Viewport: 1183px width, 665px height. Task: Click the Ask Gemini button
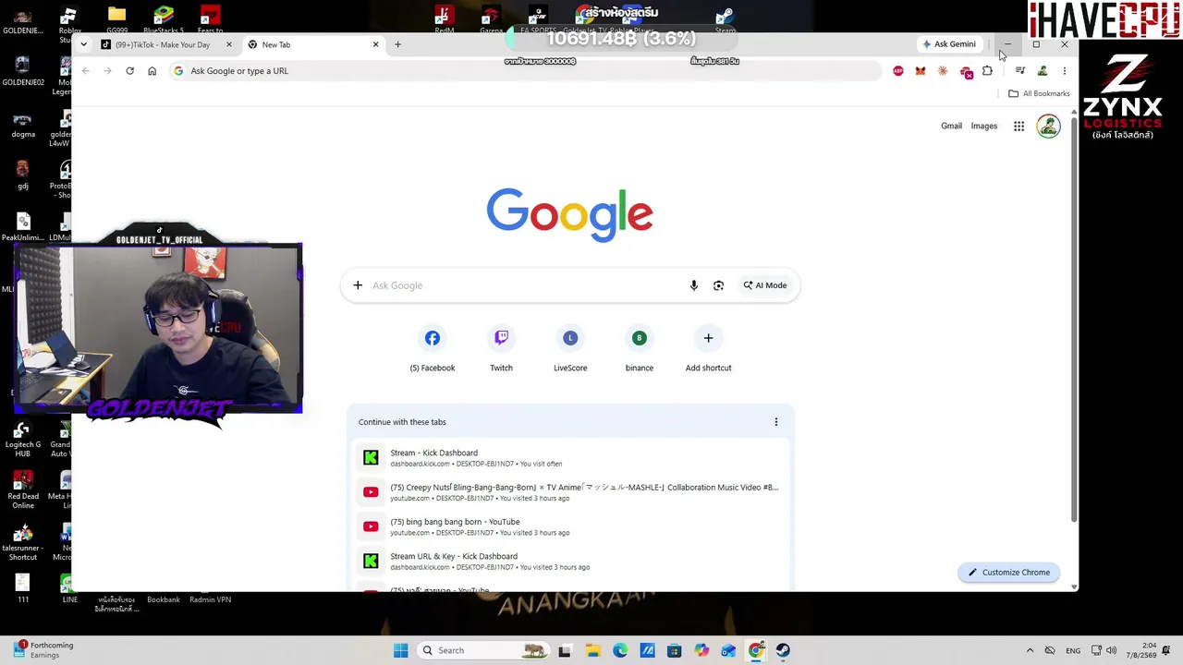pos(949,44)
